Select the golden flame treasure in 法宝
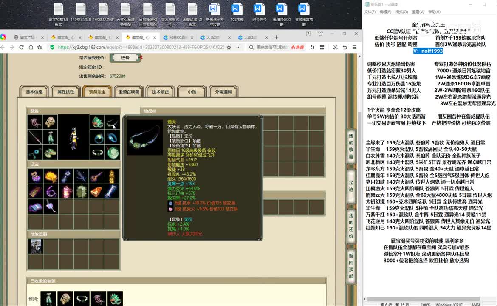This screenshot has height=306, width=497. (51, 176)
